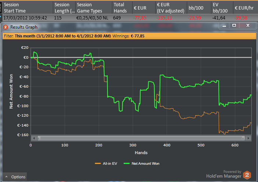Click the Winnings €-77,85 text
This screenshot has height=182, width=258.
pos(128,36)
